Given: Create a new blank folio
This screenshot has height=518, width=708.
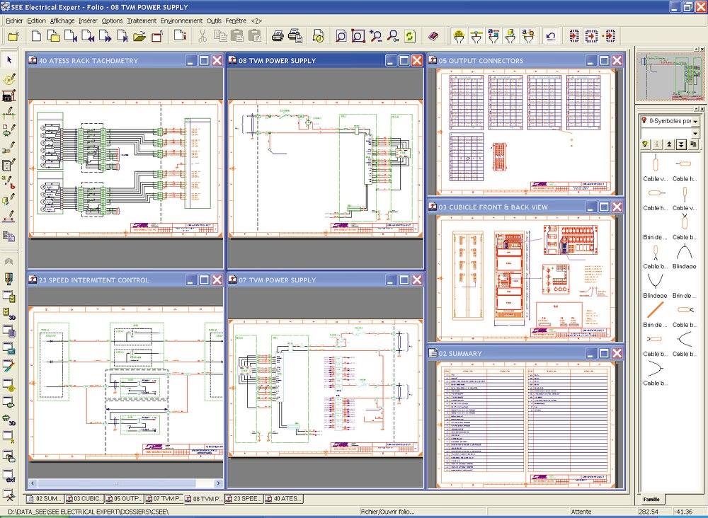Looking at the screenshot, I should point(37,36).
